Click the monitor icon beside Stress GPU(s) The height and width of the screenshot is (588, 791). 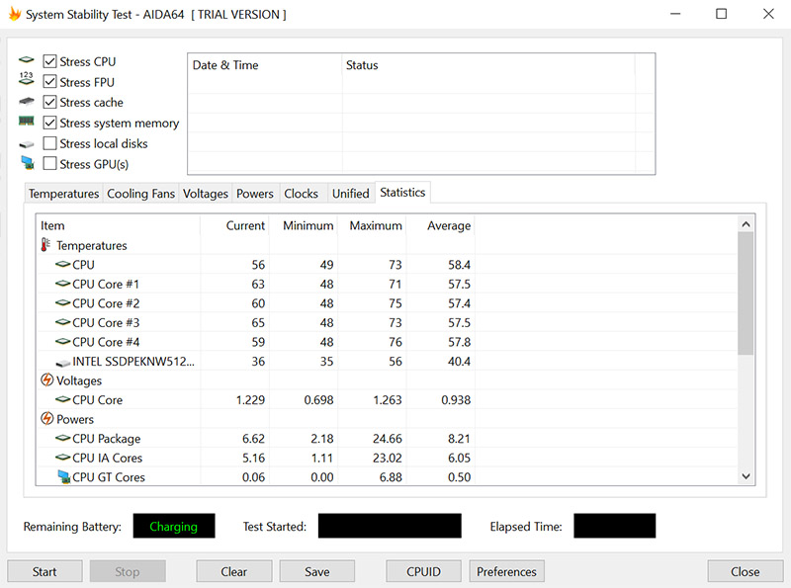[x=28, y=163]
